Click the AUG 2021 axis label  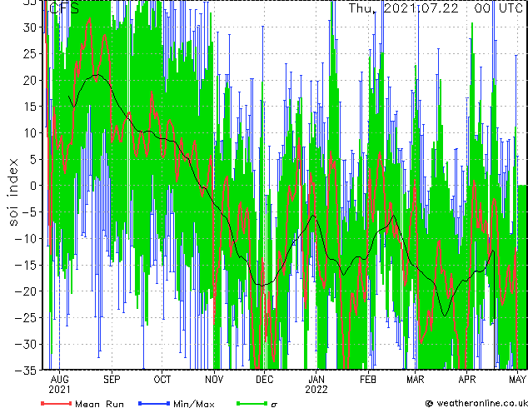pyautogui.click(x=60, y=385)
